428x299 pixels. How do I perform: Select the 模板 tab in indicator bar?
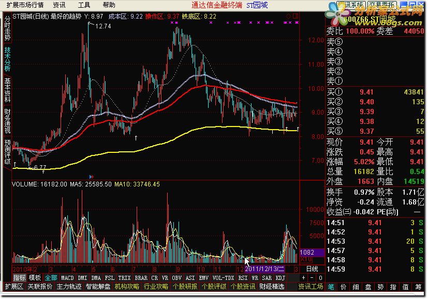(35, 278)
